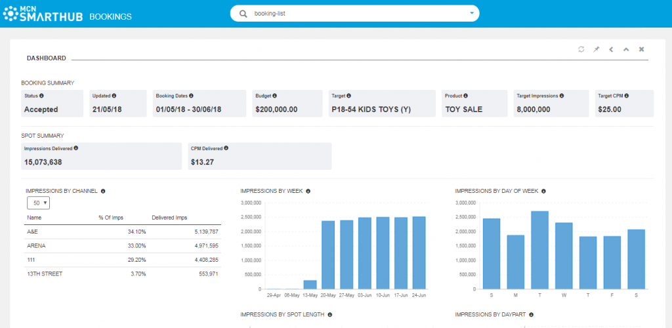This screenshot has height=328, width=672.
Task: Click the search magnifier icon
Action: 243,14
